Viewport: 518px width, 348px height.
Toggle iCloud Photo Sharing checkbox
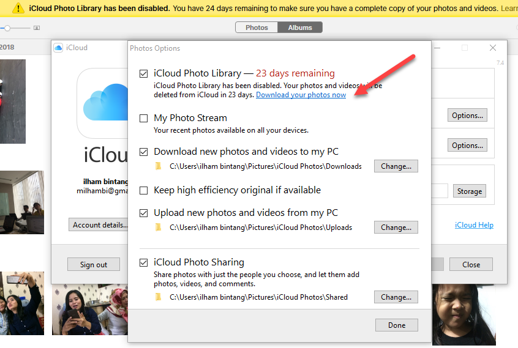tap(144, 262)
